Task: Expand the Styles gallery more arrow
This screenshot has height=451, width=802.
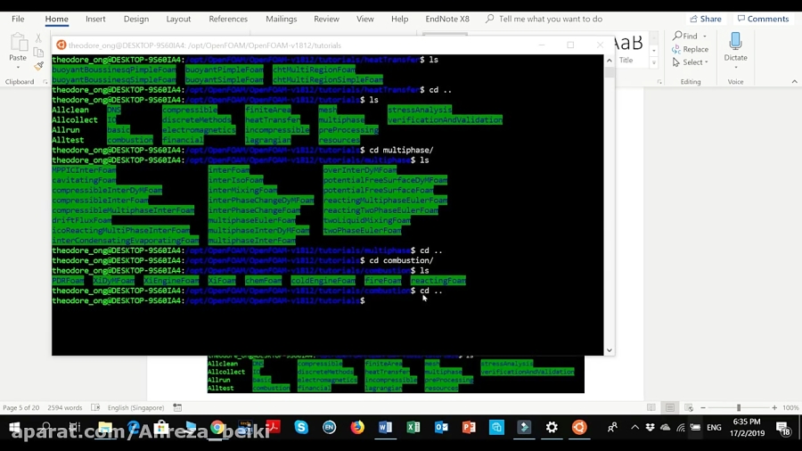Action: coord(654,63)
